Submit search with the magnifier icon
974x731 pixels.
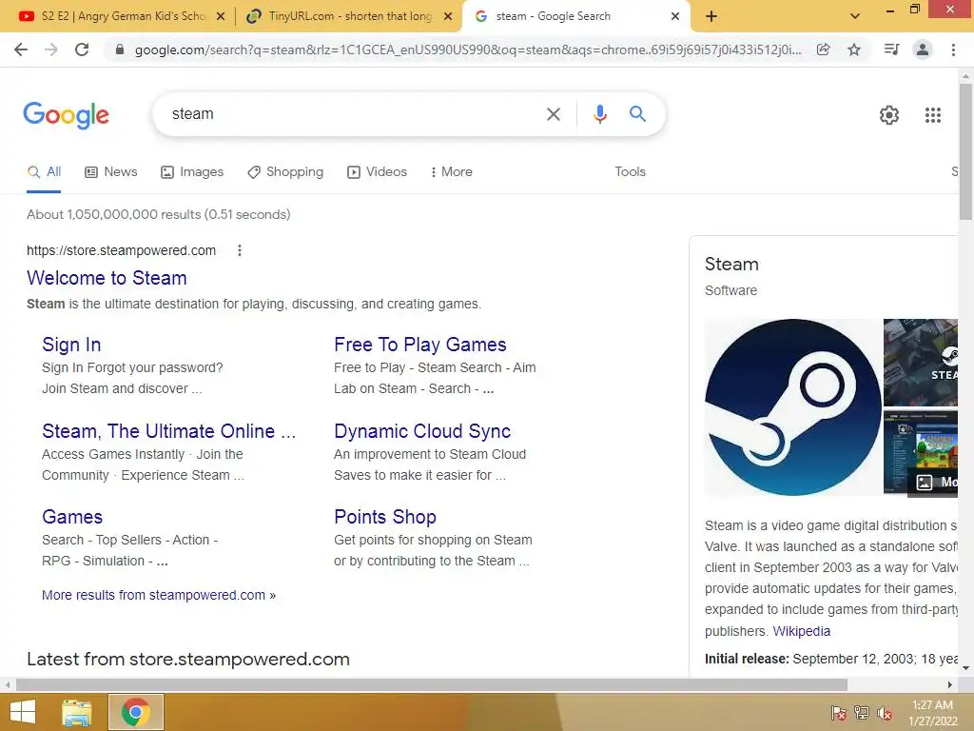pos(637,114)
